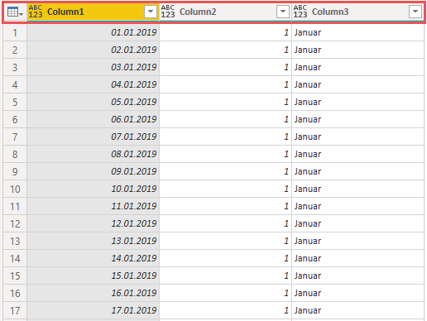Viewport: 427px width, 321px height.
Task: Click cell containing 12.01.2019
Action: [x=94, y=223]
